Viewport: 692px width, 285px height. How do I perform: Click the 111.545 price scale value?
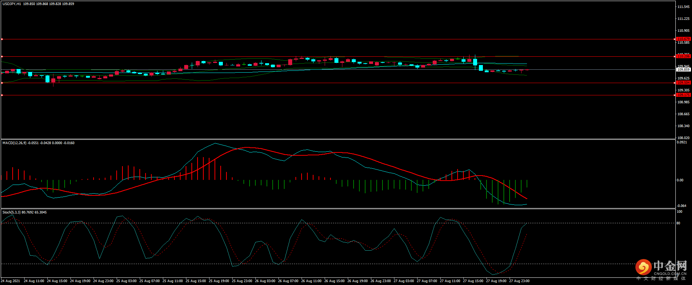[x=684, y=7]
